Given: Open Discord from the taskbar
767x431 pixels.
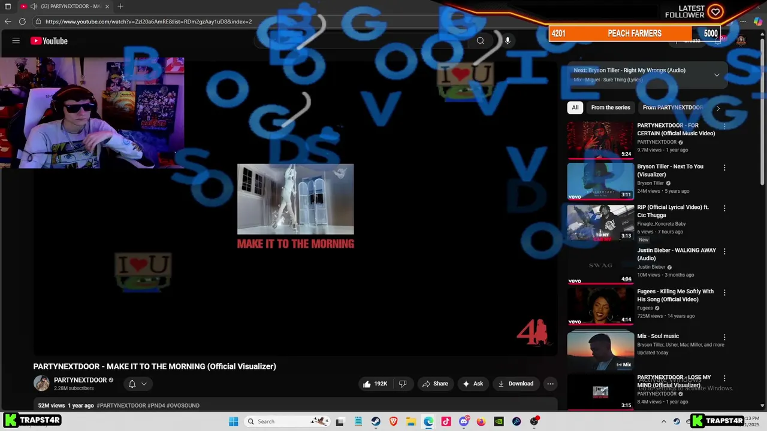Looking at the screenshot, I should tap(464, 421).
